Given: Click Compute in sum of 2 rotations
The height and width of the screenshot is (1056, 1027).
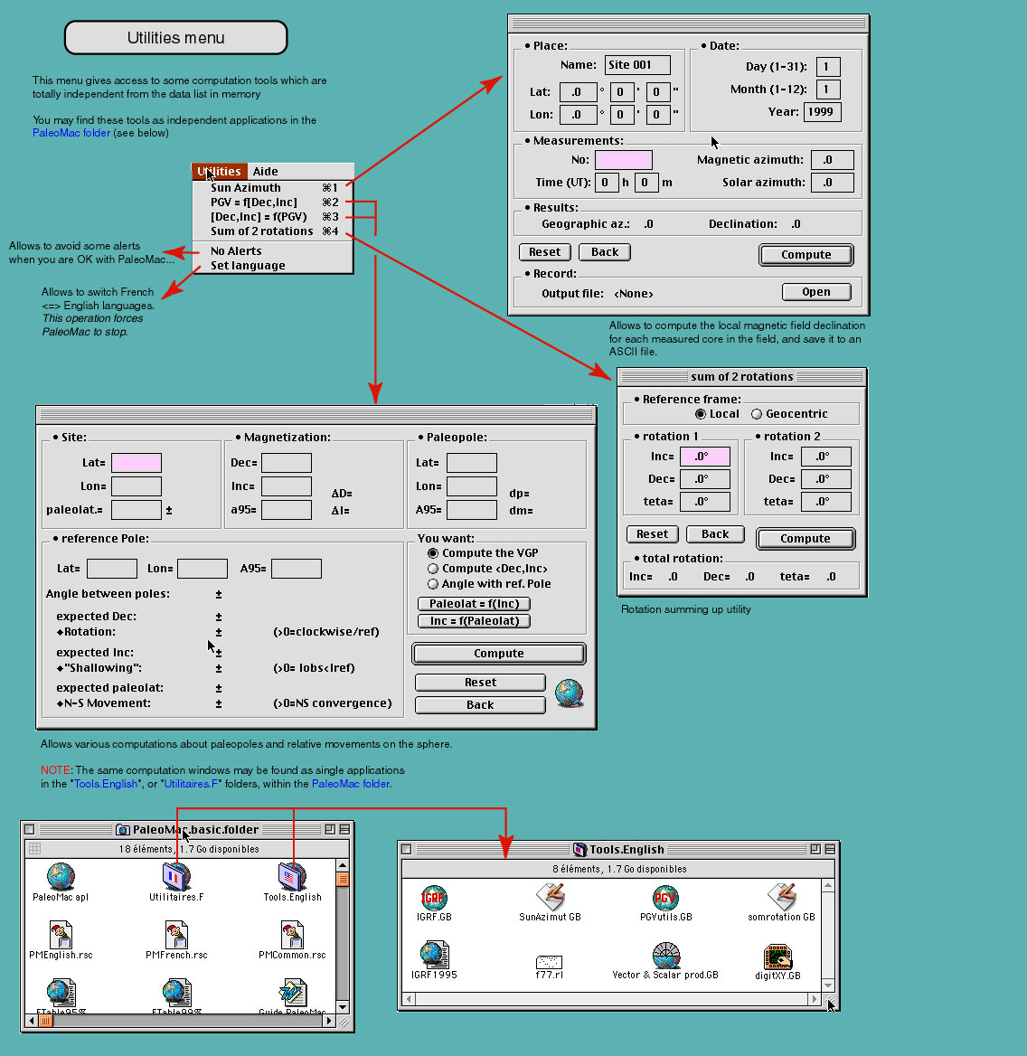Looking at the screenshot, I should coord(806,538).
